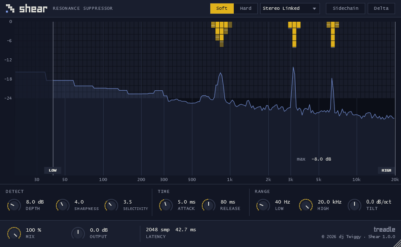The width and height of the screenshot is (401, 247).
Task: Click the Shear pixel logo icon
Action: tap(10, 8)
